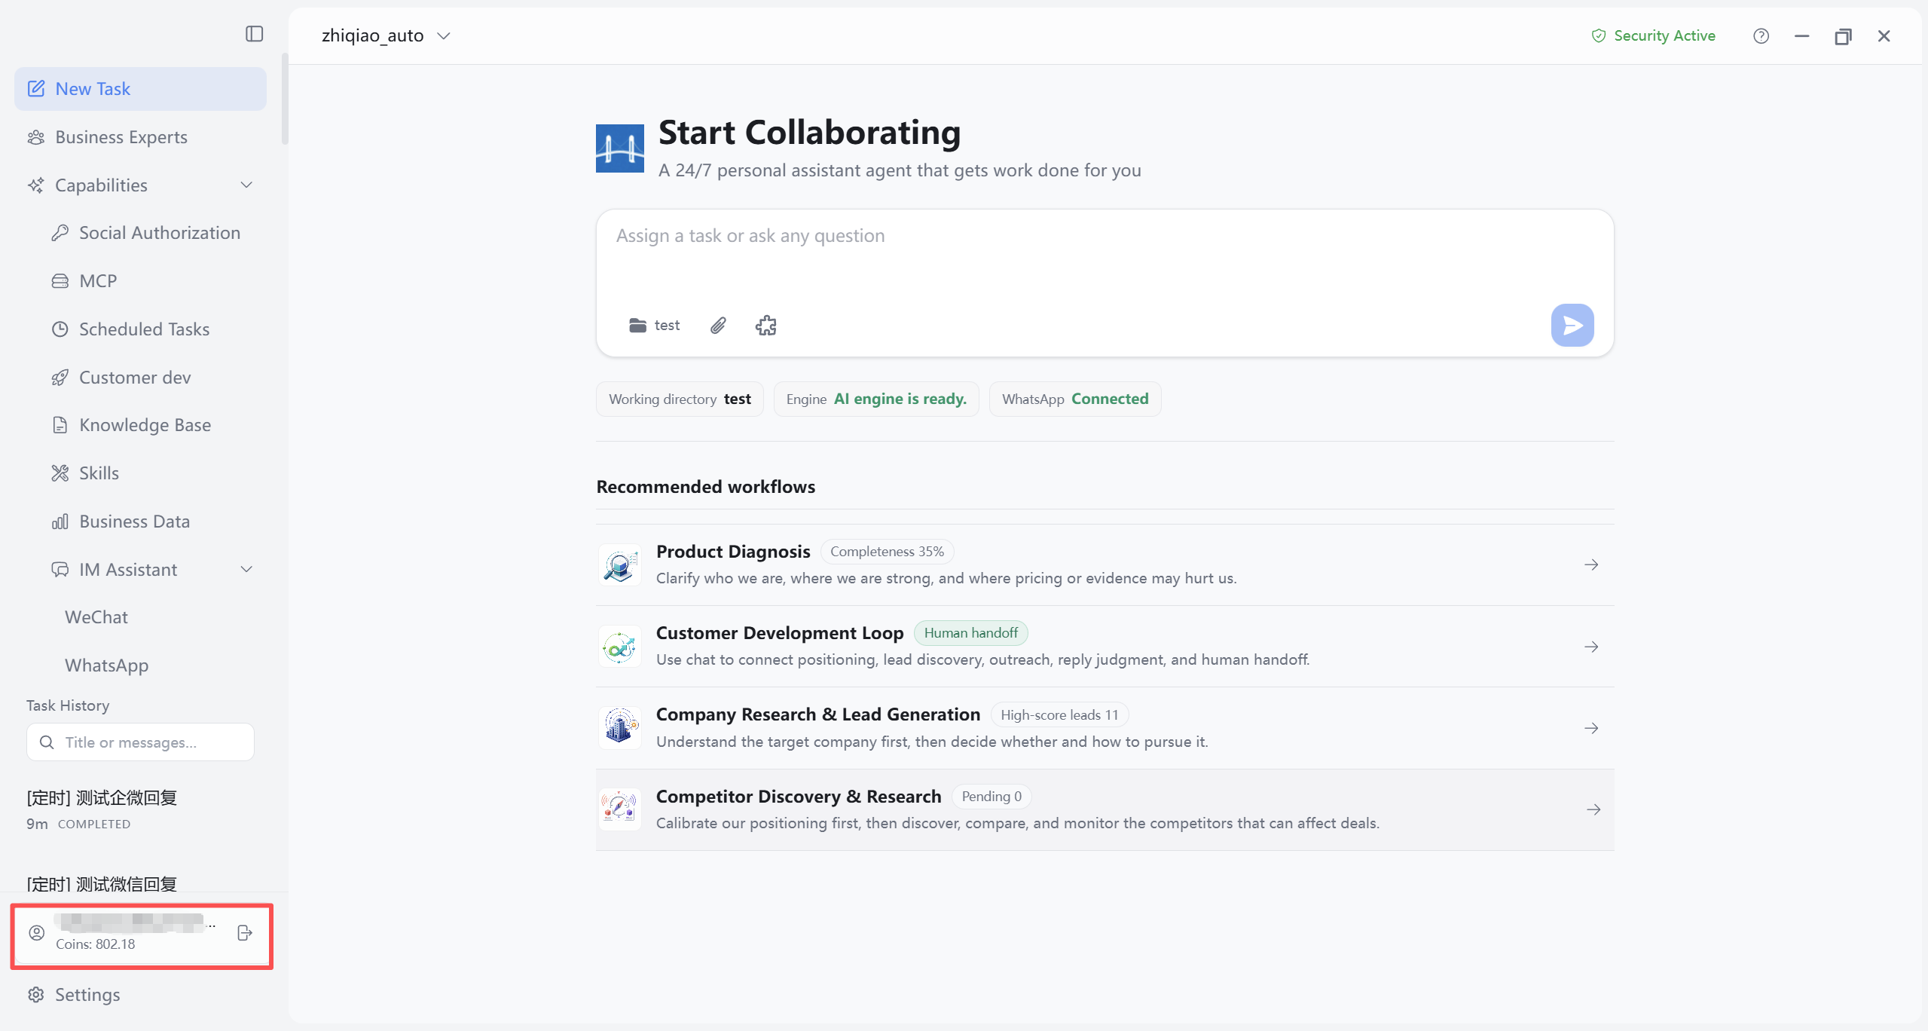Image resolution: width=1928 pixels, height=1031 pixels.
Task: Click the Security shield icon
Action: (x=1598, y=35)
